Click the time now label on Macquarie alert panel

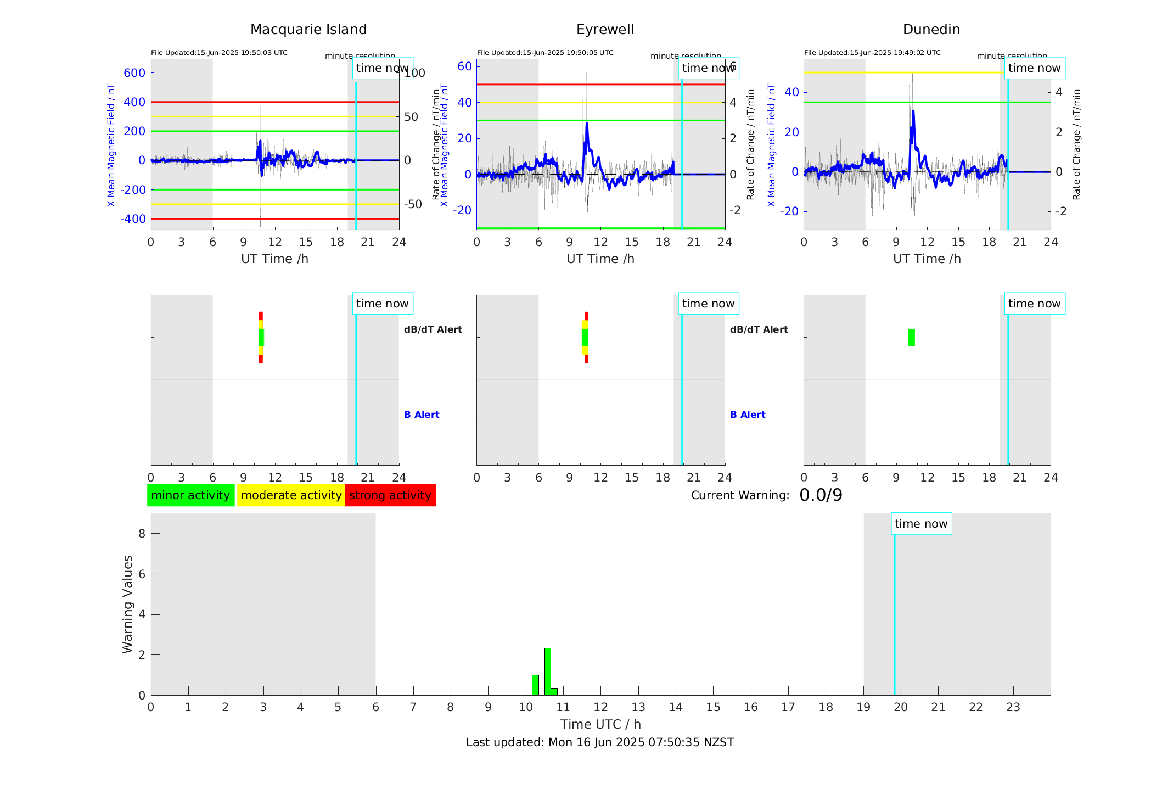click(x=382, y=304)
